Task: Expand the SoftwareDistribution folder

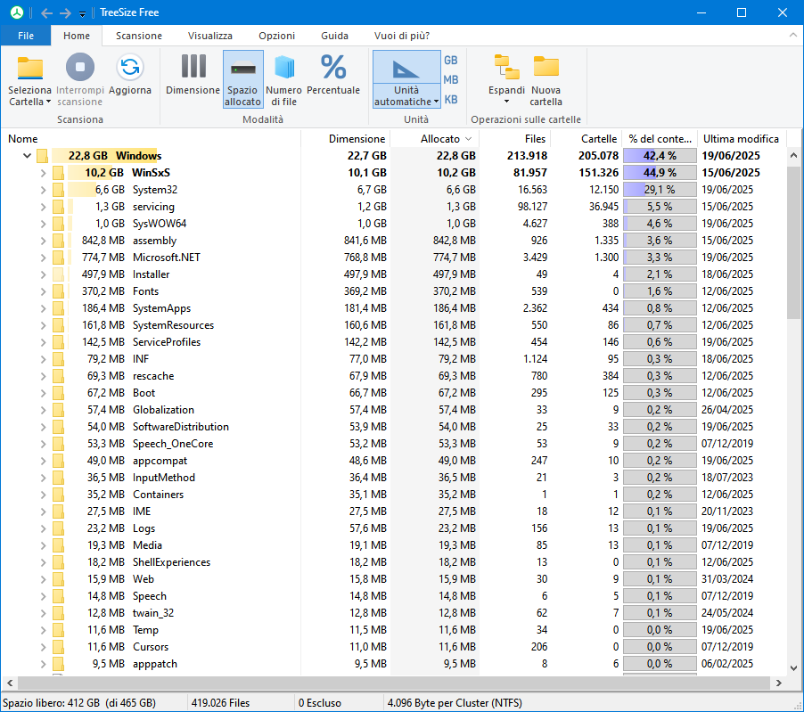Action: (x=43, y=427)
